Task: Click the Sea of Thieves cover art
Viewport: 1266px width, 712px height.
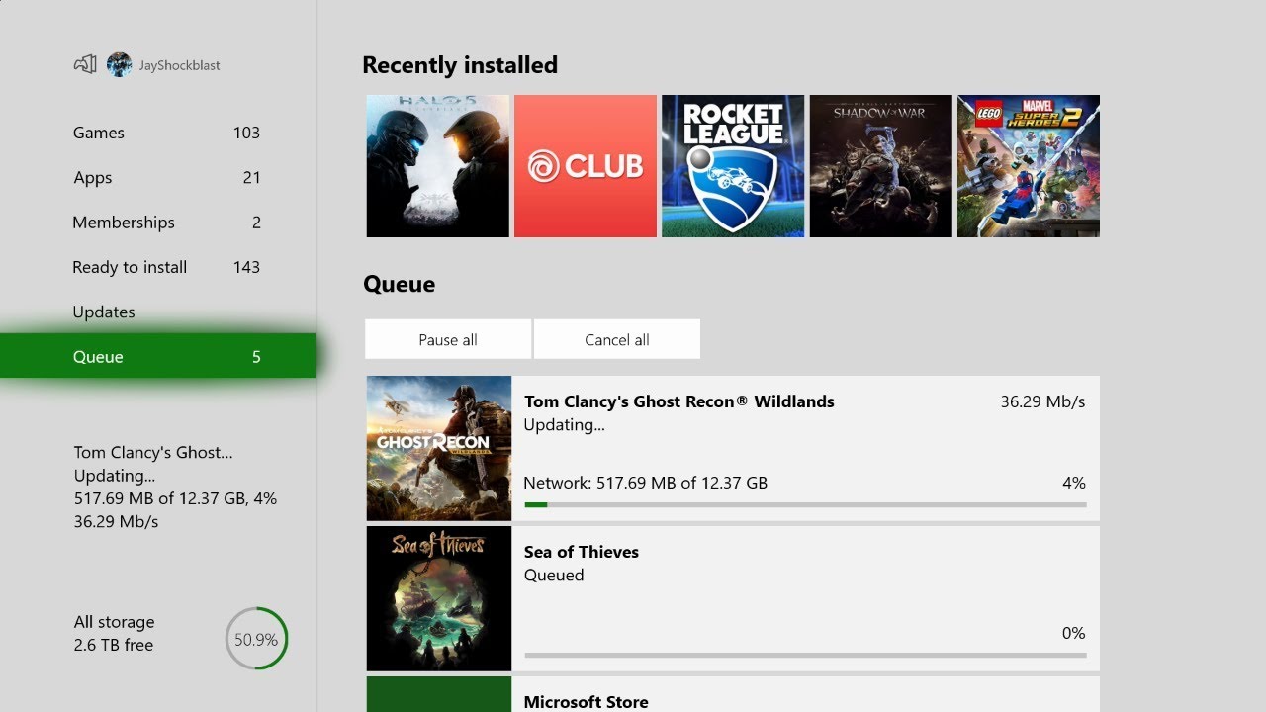Action: click(x=439, y=598)
